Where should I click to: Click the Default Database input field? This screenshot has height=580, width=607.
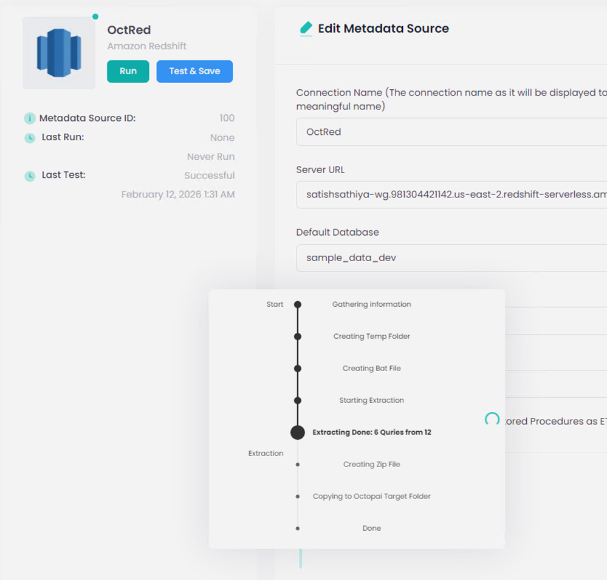click(451, 258)
